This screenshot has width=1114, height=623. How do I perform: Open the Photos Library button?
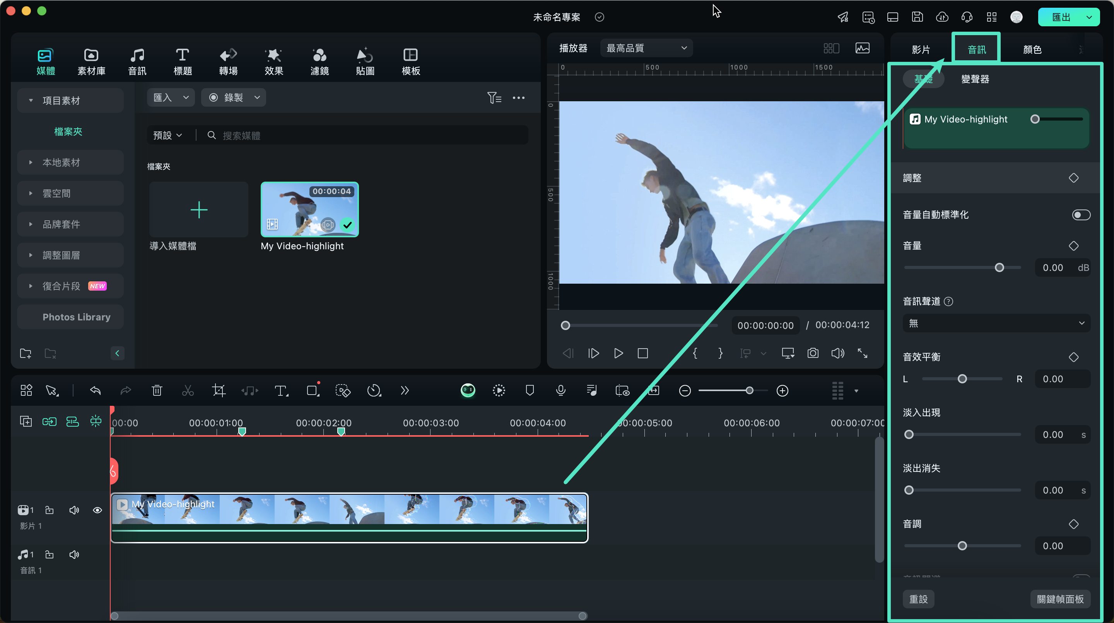70,317
